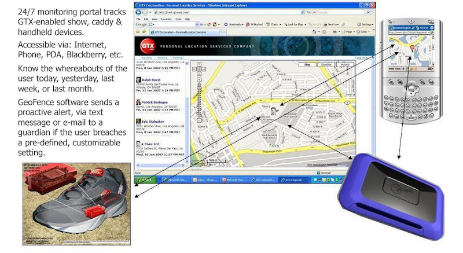Refresh the page using the address bar icon
The width and height of the screenshot is (463, 253).
(x=308, y=12)
